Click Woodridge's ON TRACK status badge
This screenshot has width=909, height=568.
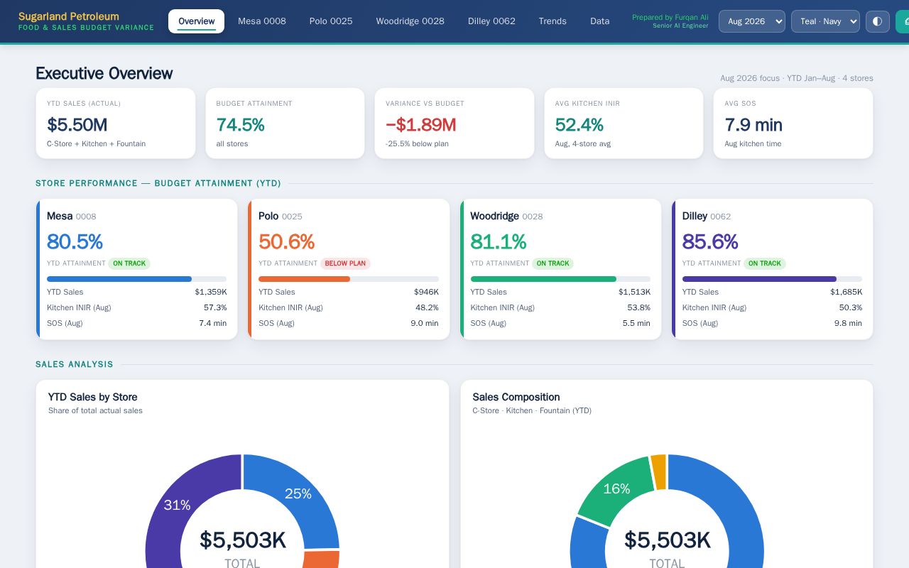click(x=553, y=263)
